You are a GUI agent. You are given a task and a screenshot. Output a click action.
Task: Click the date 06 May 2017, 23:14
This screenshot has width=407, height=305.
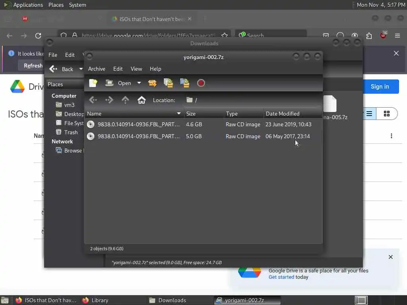[288, 137]
